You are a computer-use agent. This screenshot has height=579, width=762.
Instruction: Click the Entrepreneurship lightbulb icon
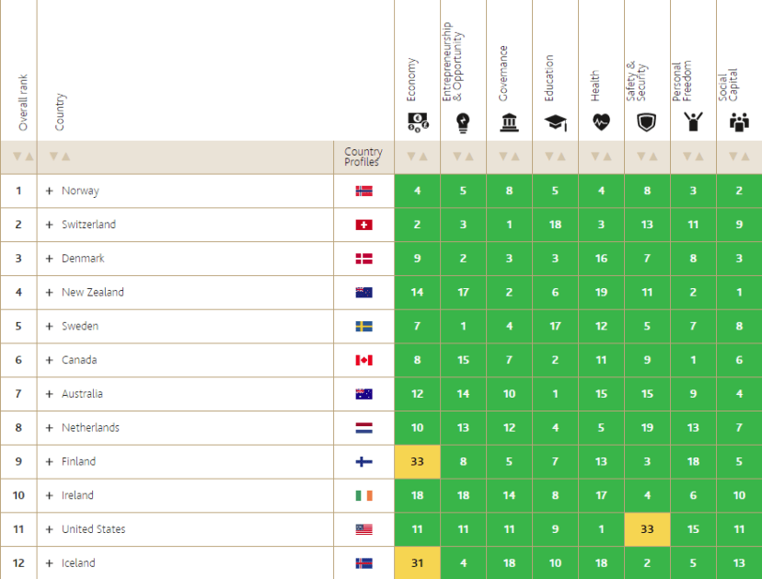pos(463,122)
